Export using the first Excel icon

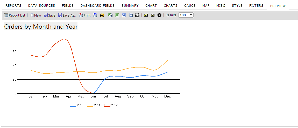tap(110, 15)
